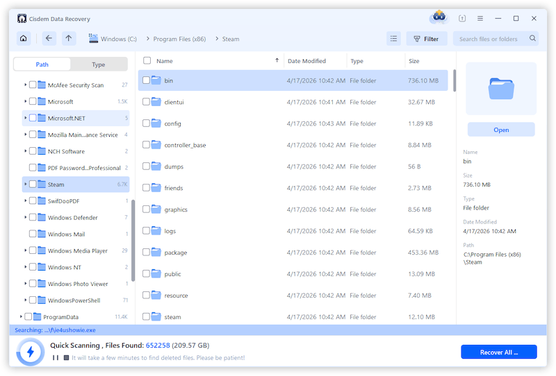Click the friends folder icon

click(156, 187)
